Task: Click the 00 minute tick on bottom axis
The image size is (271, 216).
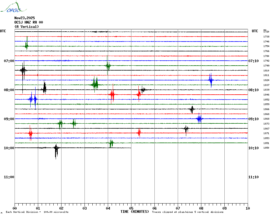Action: (x=15, y=208)
